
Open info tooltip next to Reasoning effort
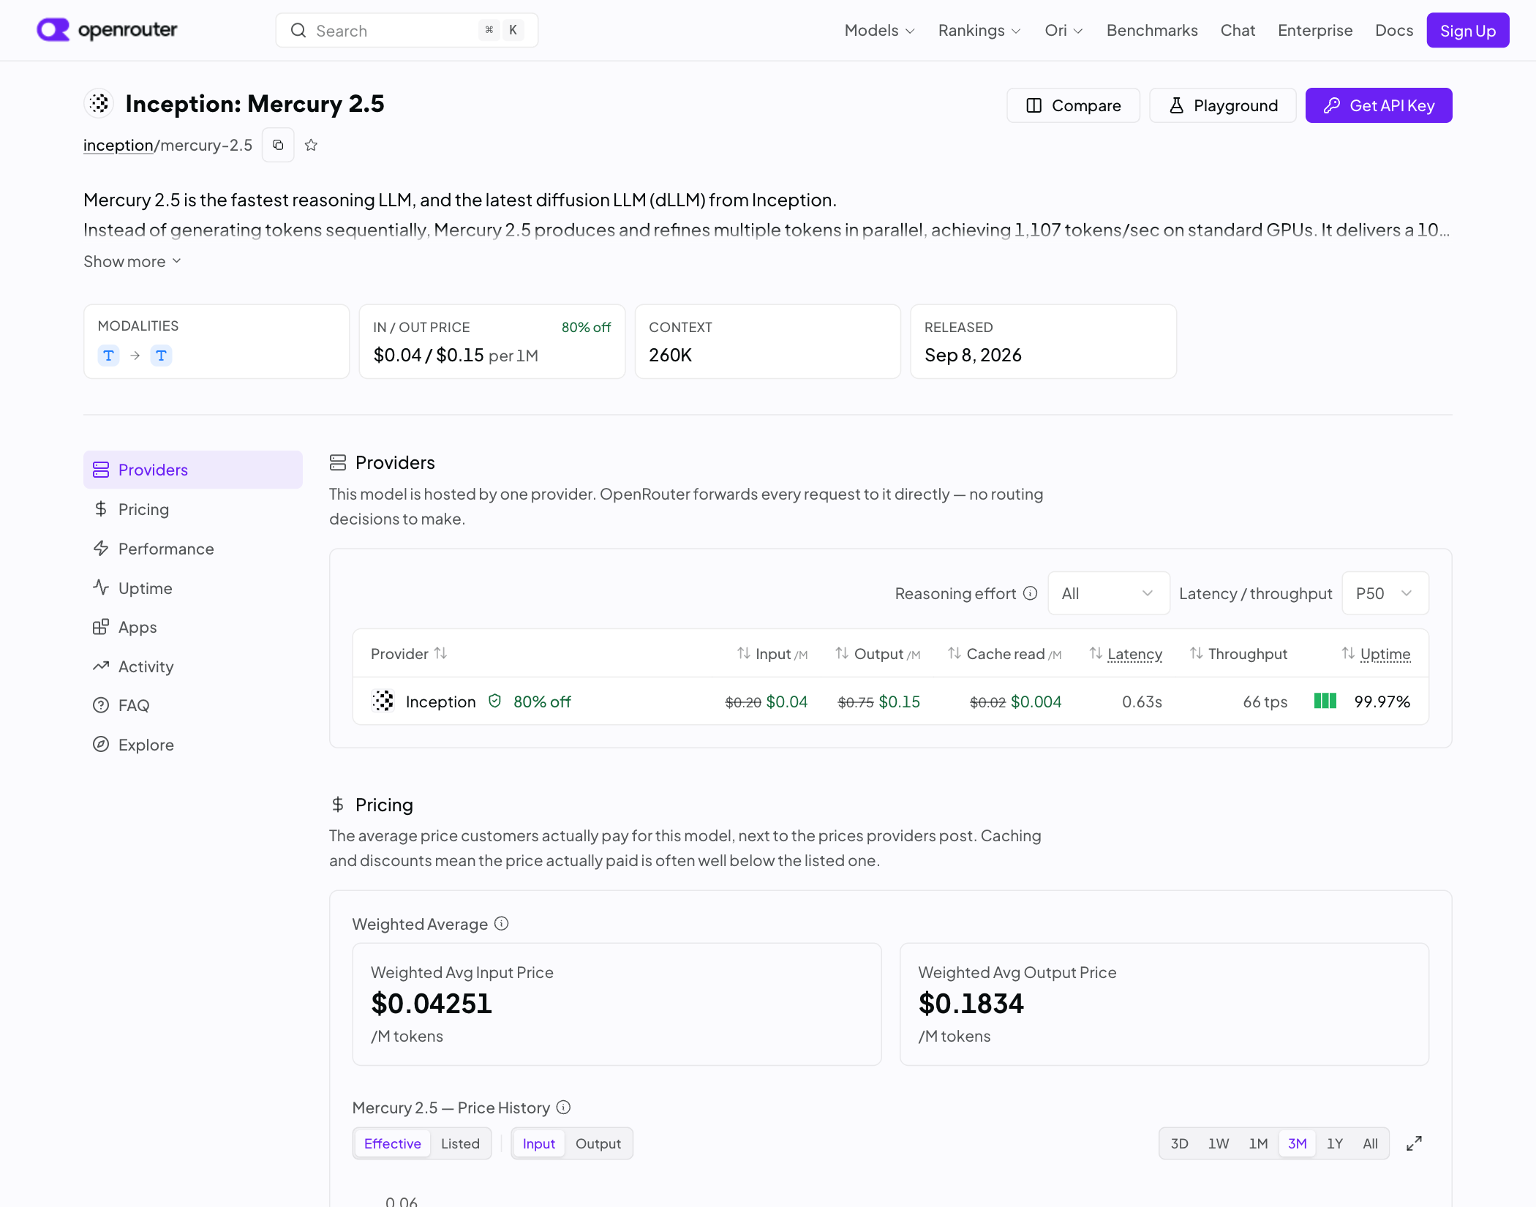point(1030,593)
